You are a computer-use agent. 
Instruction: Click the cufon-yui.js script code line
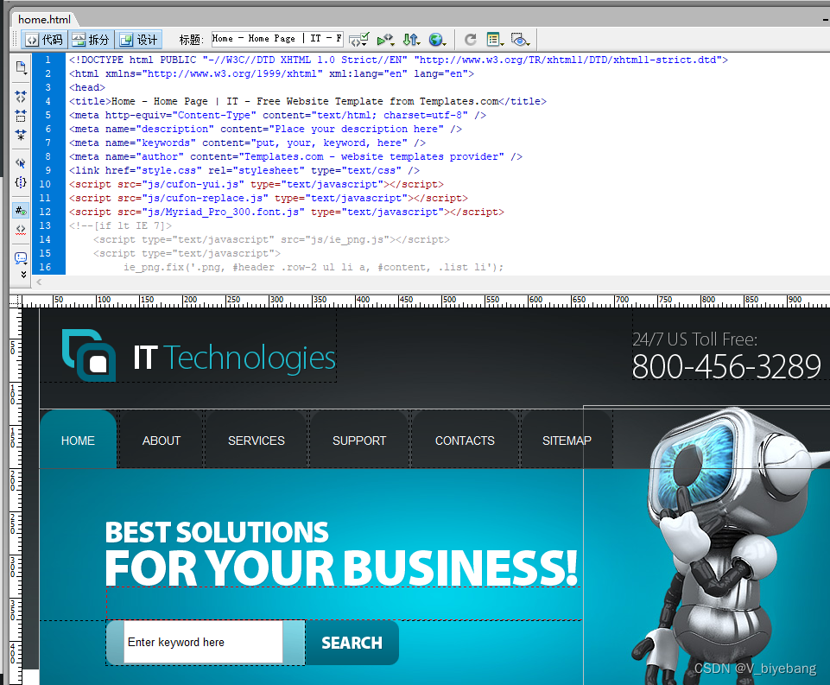point(257,184)
